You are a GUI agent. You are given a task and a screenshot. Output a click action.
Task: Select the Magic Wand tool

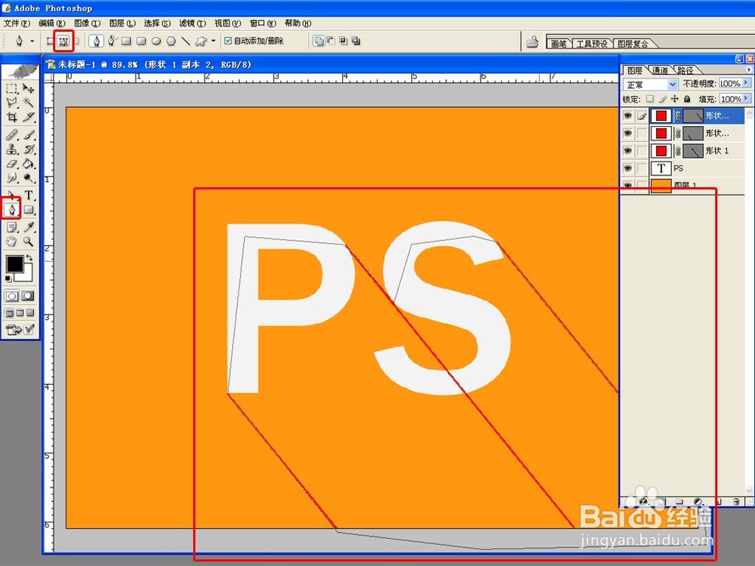[29, 102]
